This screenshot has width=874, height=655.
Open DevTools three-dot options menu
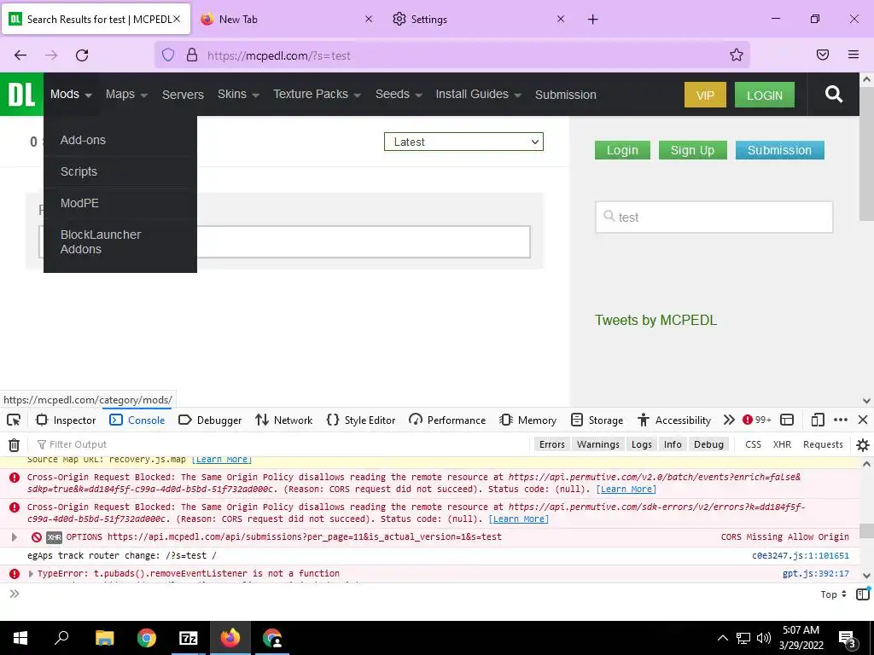841,420
